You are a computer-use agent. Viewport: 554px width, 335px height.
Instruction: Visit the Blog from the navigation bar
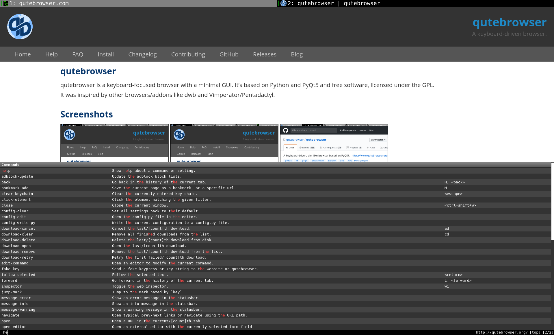(297, 54)
